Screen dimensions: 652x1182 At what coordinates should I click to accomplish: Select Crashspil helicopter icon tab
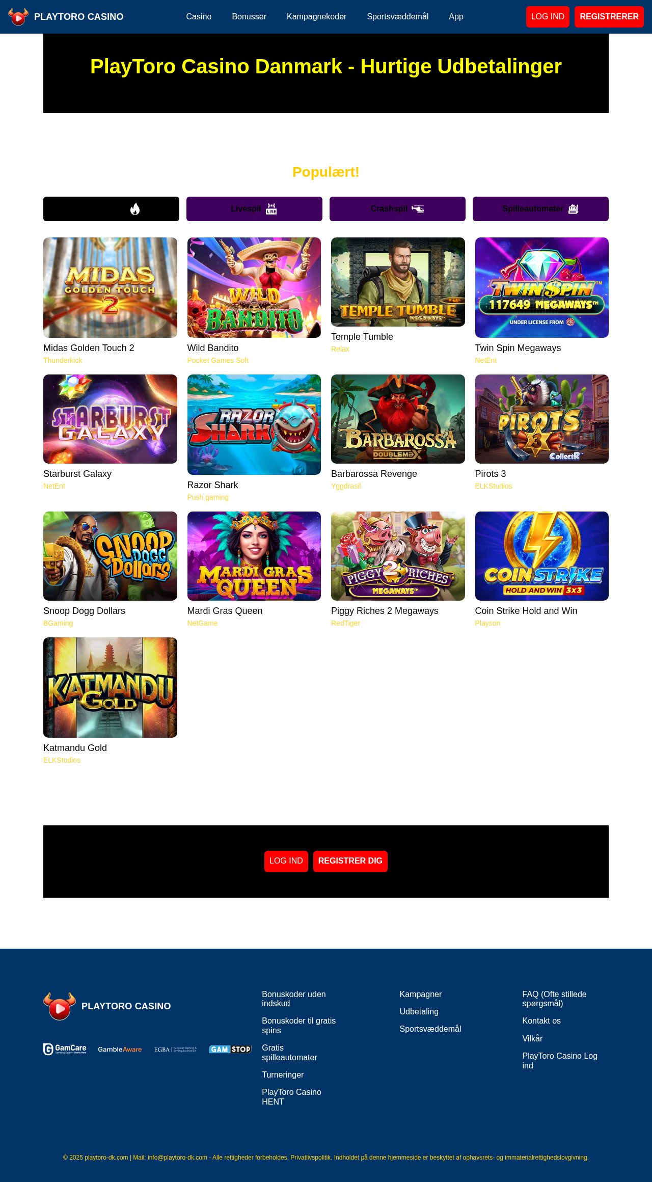(x=397, y=209)
